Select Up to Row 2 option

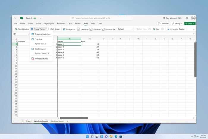41,44
